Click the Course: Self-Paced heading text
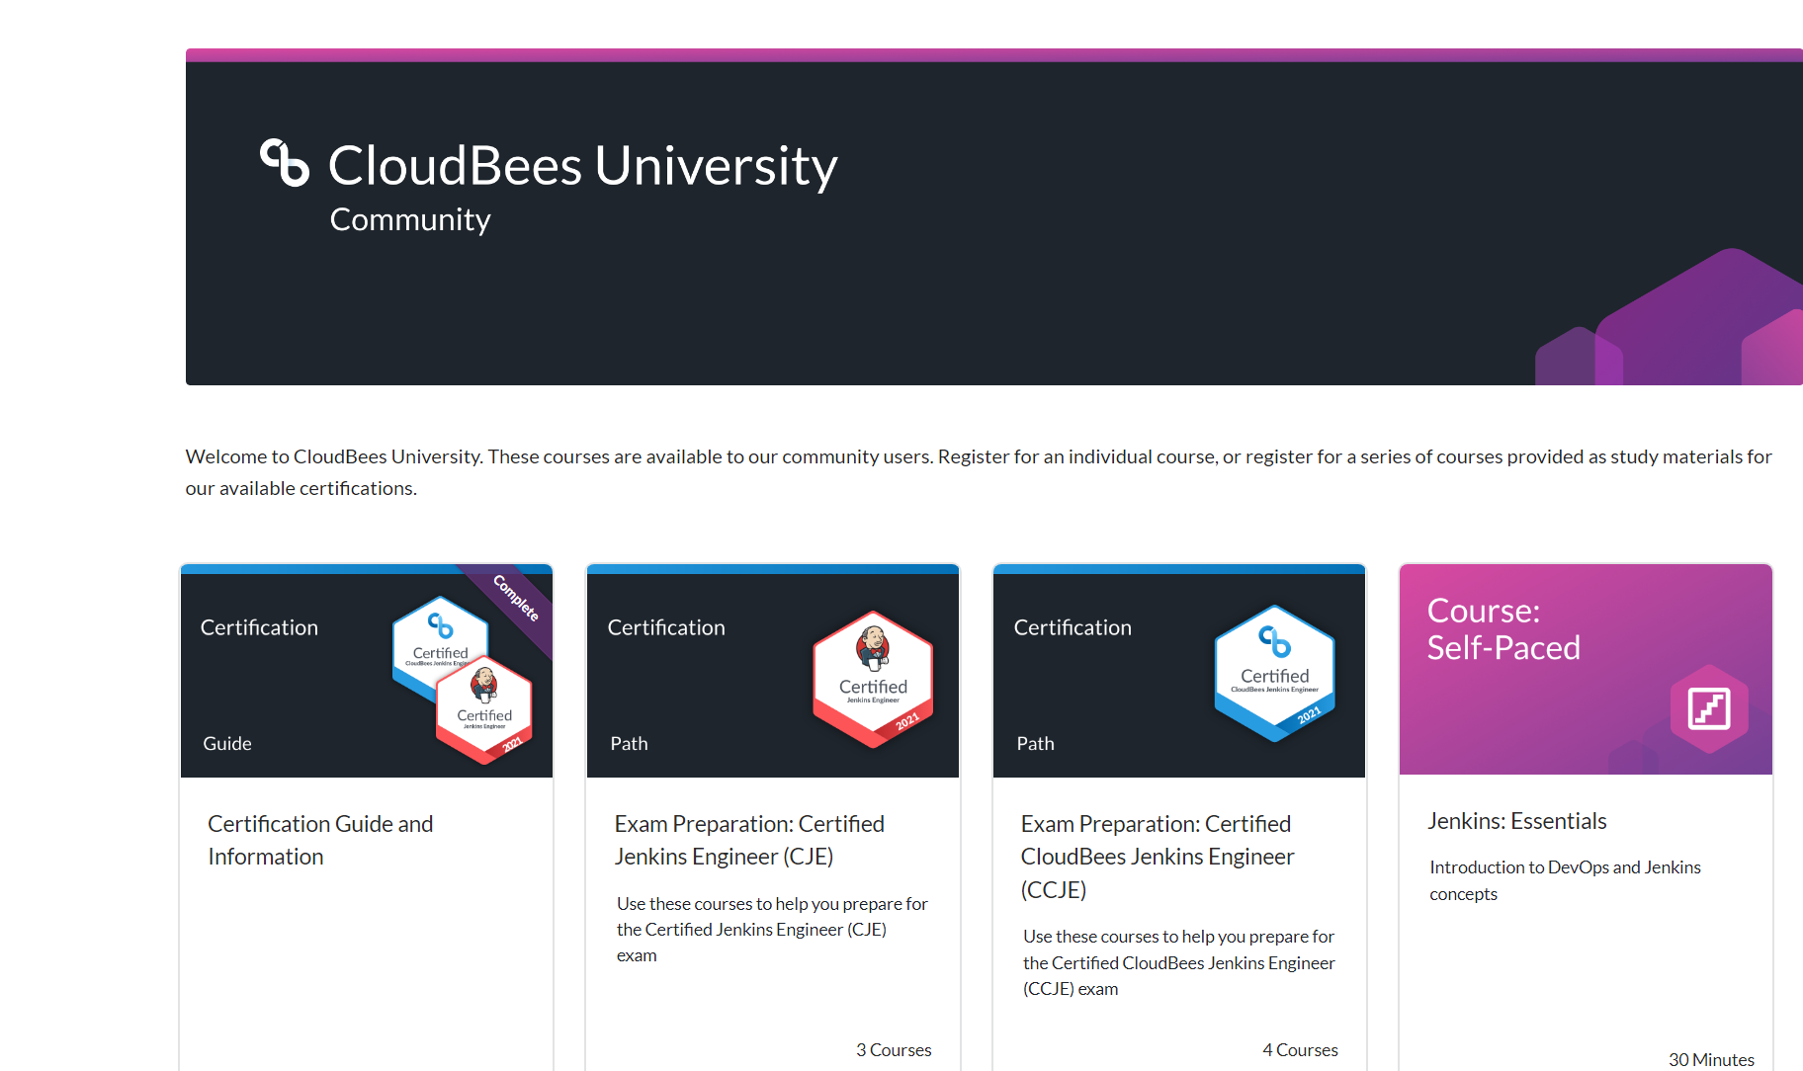 click(x=1502, y=629)
